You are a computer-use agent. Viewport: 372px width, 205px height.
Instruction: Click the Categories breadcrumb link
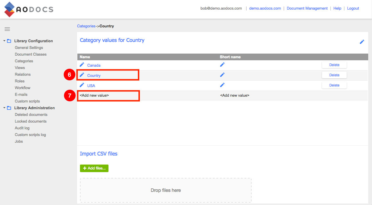pyautogui.click(x=86, y=26)
